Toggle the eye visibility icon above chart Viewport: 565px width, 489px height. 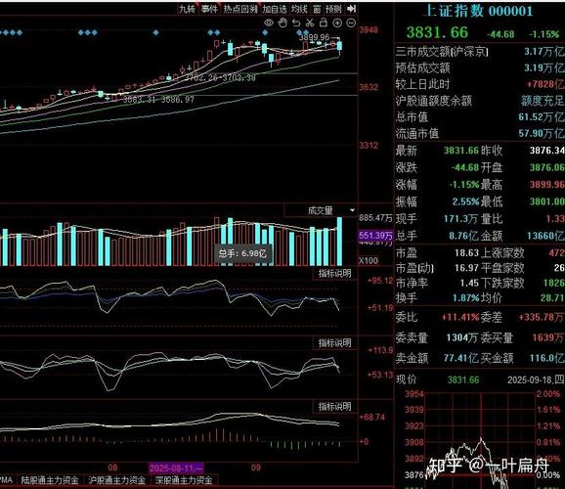pyautogui.click(x=269, y=23)
